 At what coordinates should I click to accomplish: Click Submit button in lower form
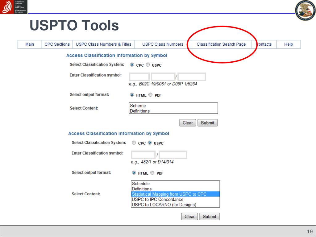(x=210, y=216)
